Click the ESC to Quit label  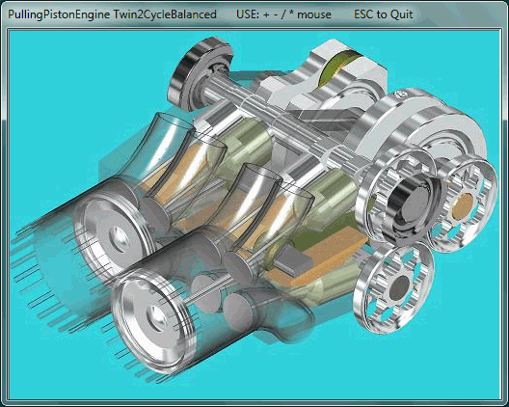[x=384, y=14]
